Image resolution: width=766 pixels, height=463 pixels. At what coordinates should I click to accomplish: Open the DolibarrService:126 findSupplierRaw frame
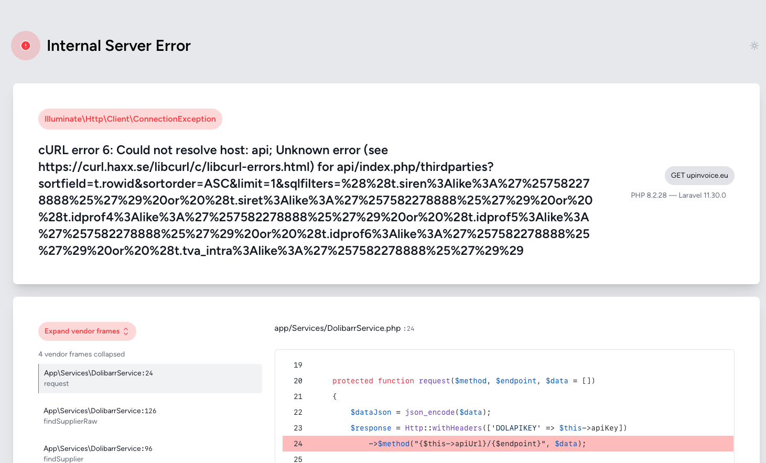click(x=150, y=416)
